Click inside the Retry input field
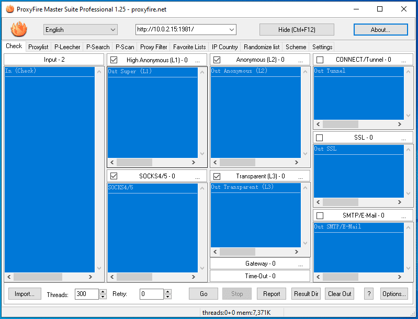 click(x=151, y=294)
